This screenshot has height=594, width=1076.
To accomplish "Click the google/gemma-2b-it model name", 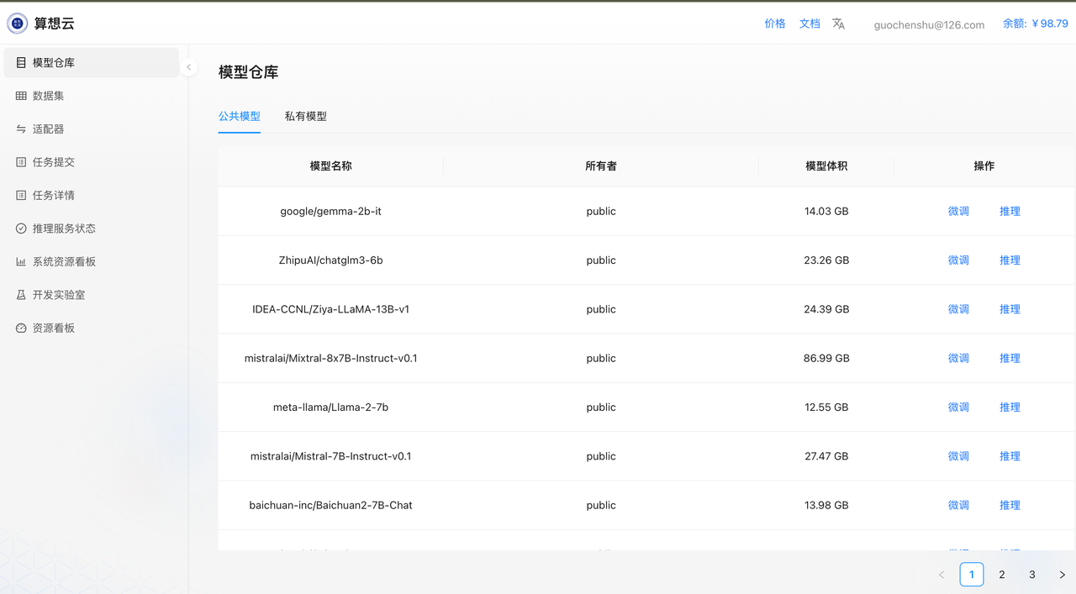I will (x=331, y=212).
